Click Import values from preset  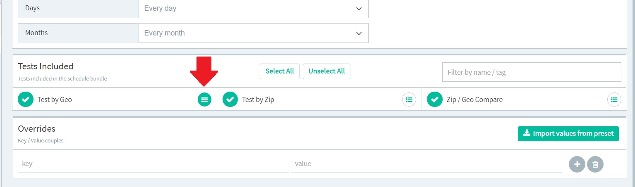click(573, 133)
